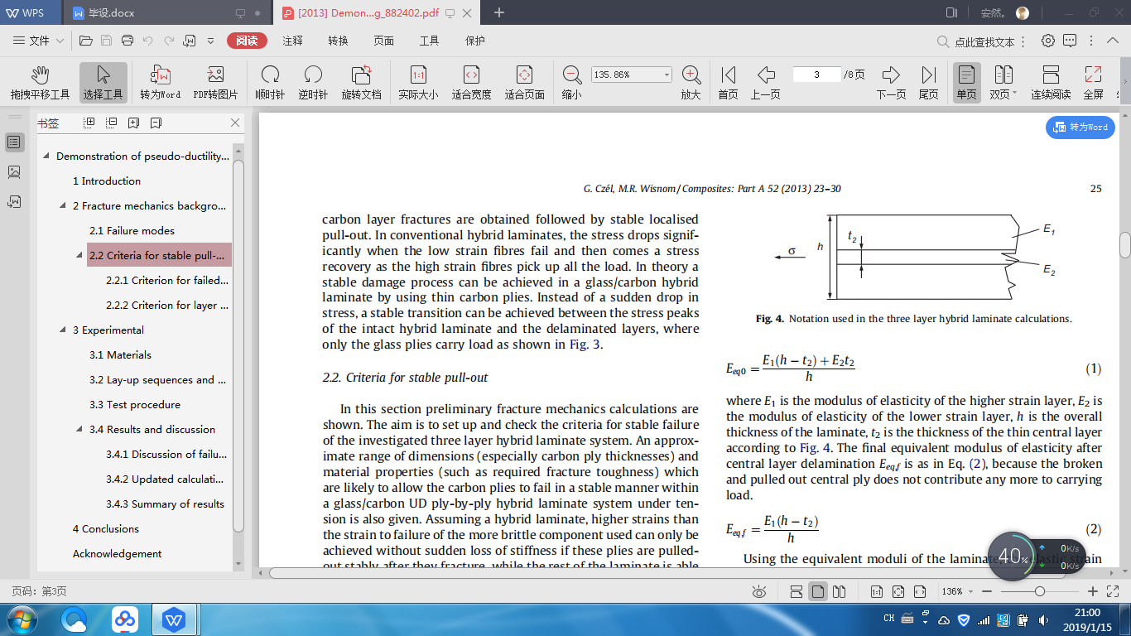Viewport: 1131px width, 636px height.
Task: Open the '4 Conclusions' bookmark
Action: click(105, 528)
